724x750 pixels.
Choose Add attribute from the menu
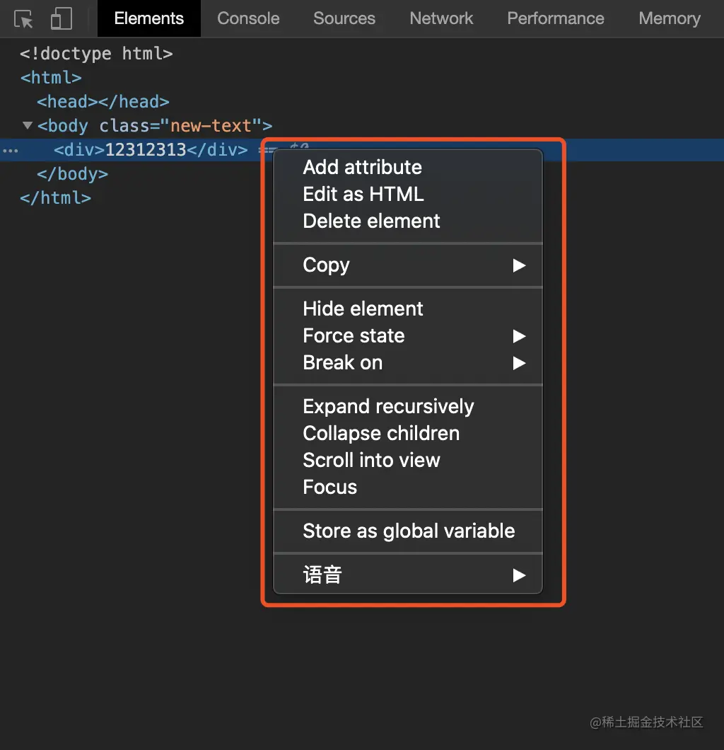(362, 167)
